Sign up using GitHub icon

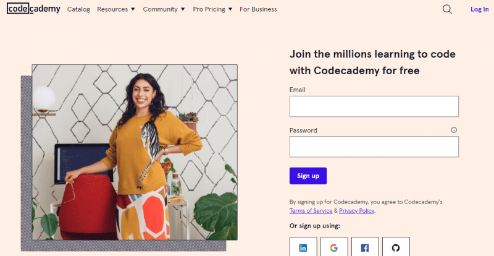coord(396,247)
